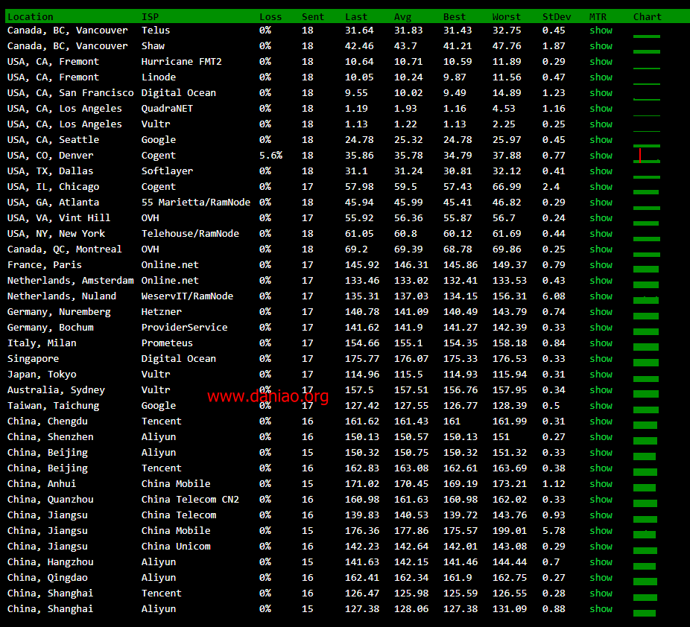The image size is (690, 627).
Task: Click show link for Bochum ProviderService row
Action: 601,328
